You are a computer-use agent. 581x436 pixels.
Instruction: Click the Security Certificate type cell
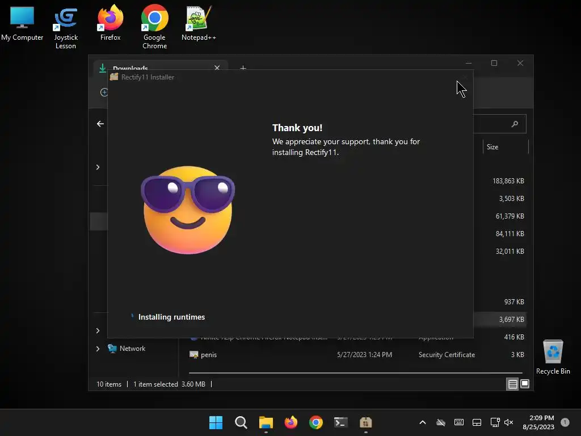click(x=447, y=355)
